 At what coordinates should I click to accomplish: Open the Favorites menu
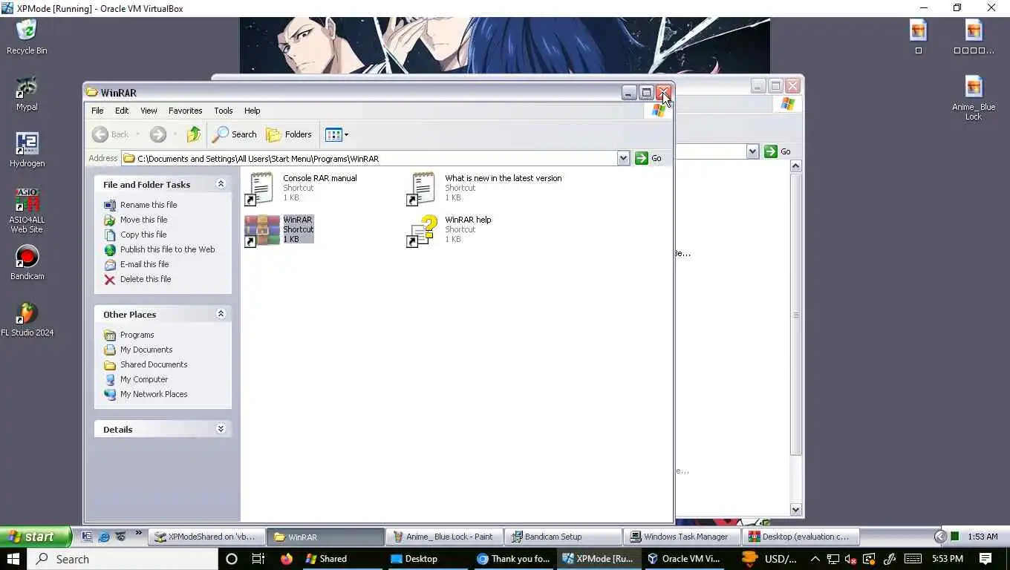[185, 111]
